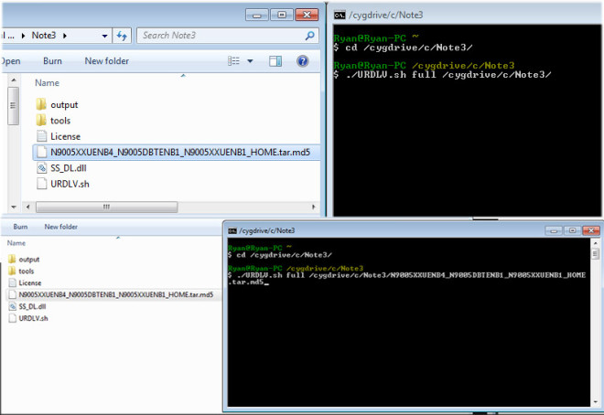Image resolution: width=604 pixels, height=415 pixels.
Task: Select the tar.md5 file in upper Explorer
Action: pyautogui.click(x=176, y=153)
